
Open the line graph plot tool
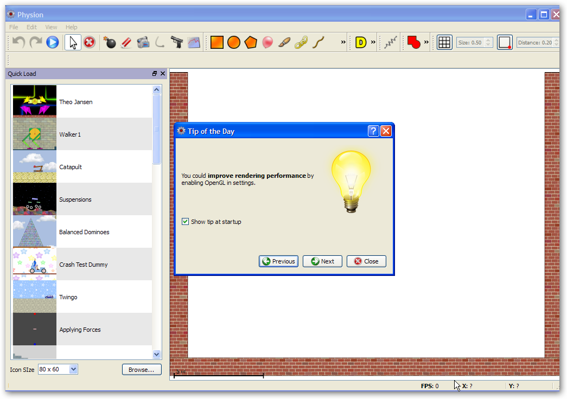194,42
